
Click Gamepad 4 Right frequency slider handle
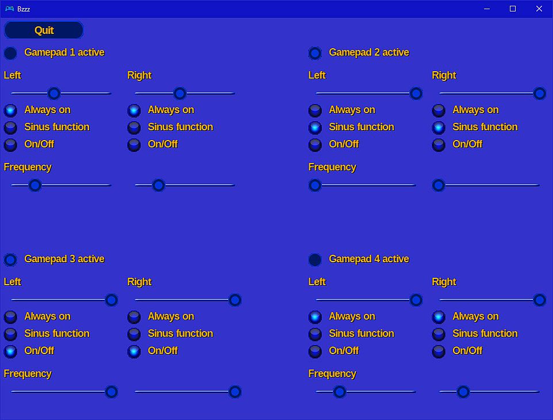[463, 392]
